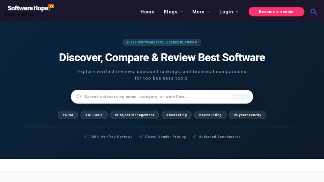Select the #Accounting tag
The height and width of the screenshot is (182, 324).
tap(210, 115)
